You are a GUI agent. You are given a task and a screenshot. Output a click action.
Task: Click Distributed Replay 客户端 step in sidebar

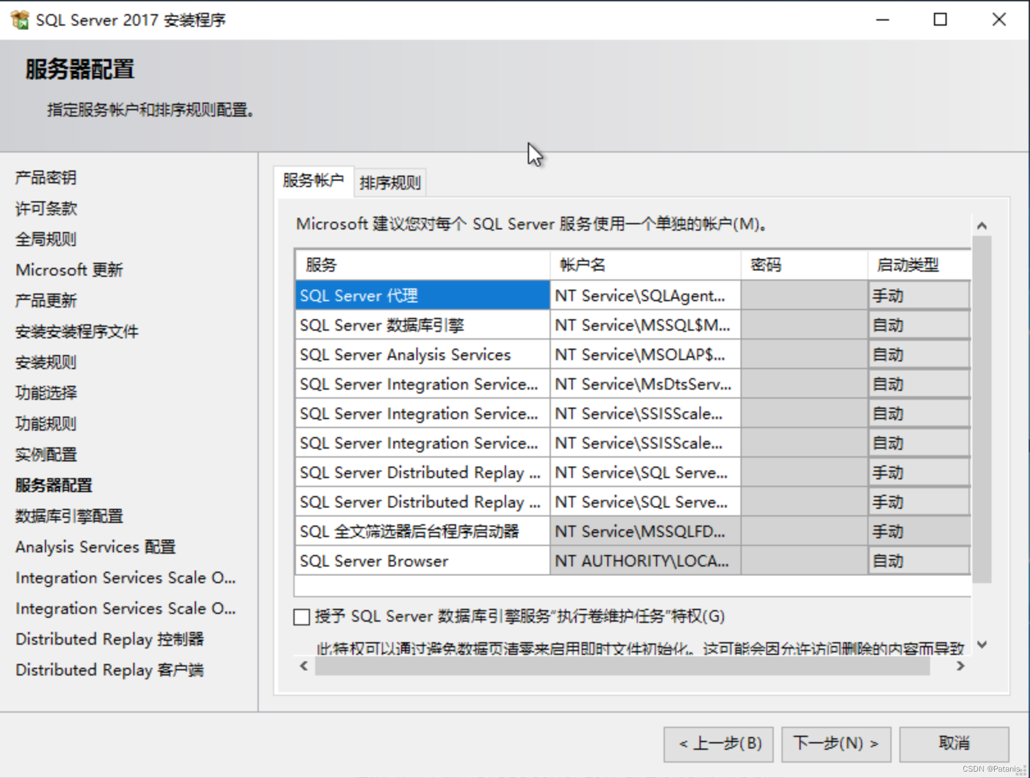[110, 670]
